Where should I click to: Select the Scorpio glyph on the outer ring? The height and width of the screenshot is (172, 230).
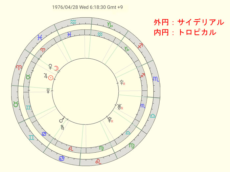pos(156,79)
